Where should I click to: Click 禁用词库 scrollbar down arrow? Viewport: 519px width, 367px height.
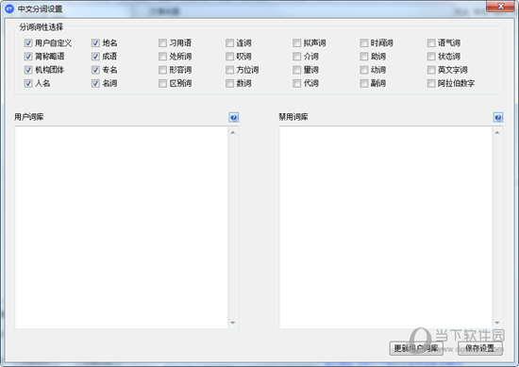coord(497,323)
